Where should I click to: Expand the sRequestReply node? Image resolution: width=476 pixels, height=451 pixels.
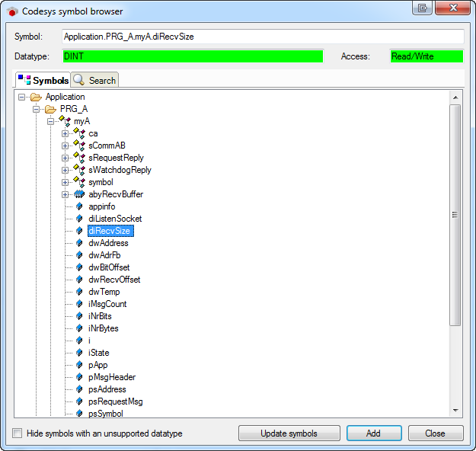click(x=65, y=158)
